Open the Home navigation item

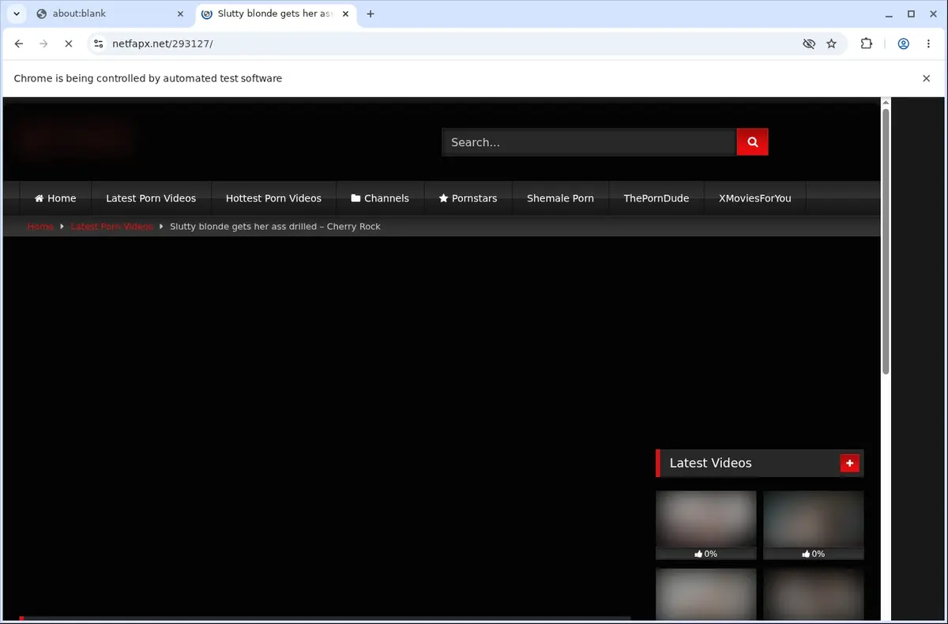pos(55,198)
